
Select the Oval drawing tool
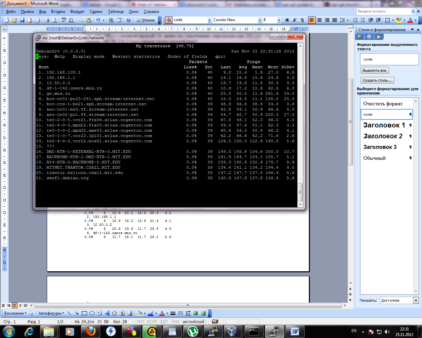click(92, 313)
